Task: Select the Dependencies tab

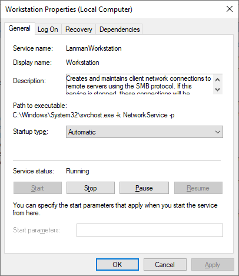Action: [x=119, y=29]
